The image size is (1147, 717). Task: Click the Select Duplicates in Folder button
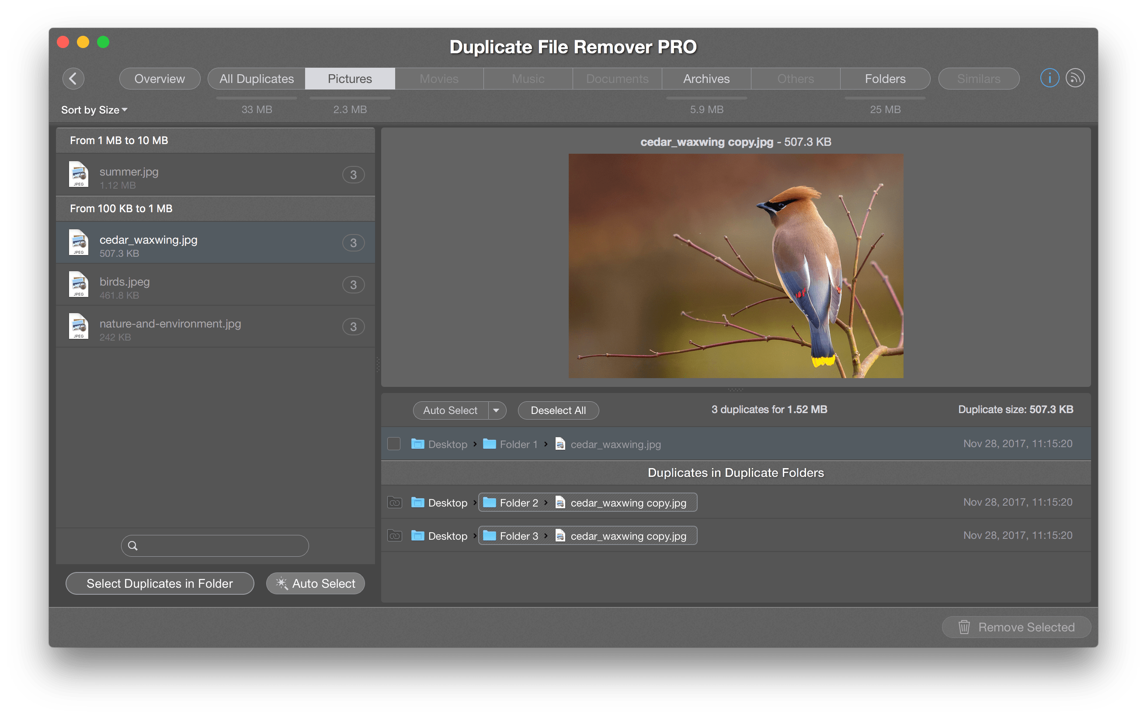160,584
